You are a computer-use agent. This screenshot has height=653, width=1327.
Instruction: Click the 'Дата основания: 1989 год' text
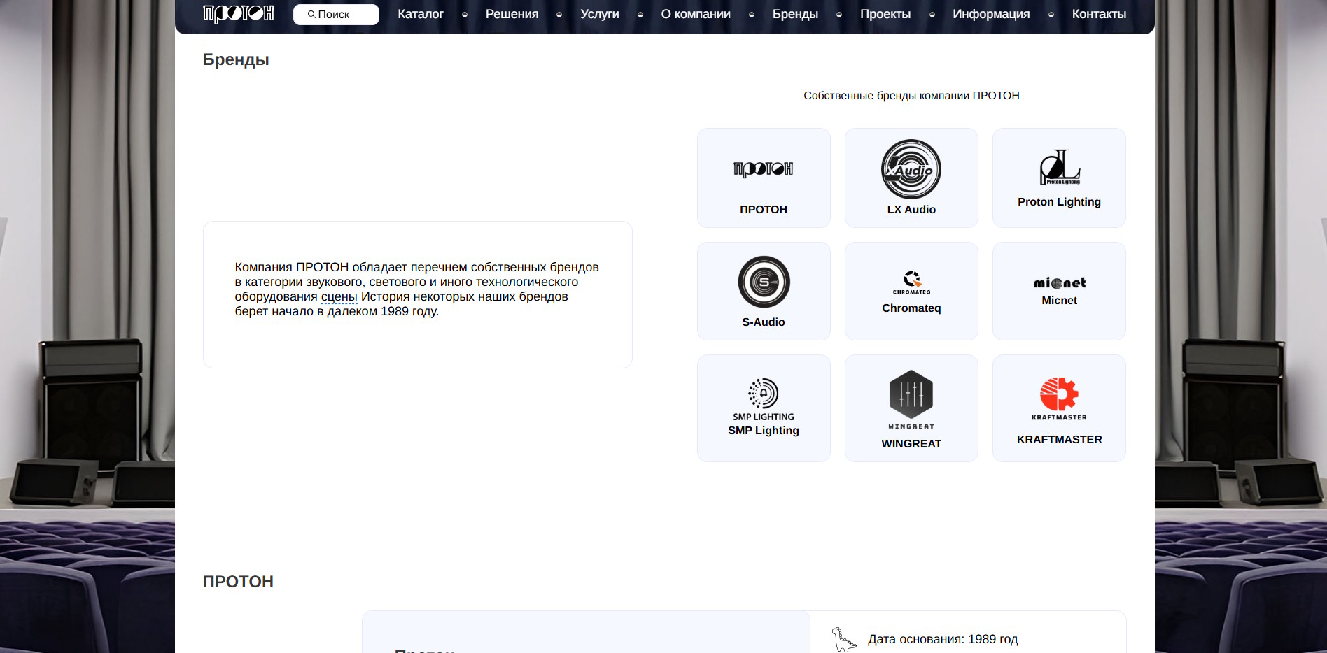tap(943, 639)
